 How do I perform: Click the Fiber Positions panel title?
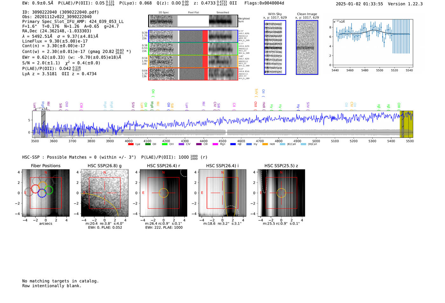click(45, 166)
